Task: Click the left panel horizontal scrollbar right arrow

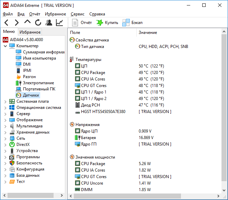Action: pyautogui.click(x=62, y=195)
